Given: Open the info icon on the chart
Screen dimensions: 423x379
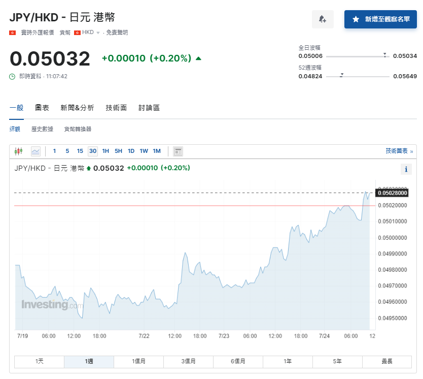Looking at the screenshot, I should pos(406,169).
